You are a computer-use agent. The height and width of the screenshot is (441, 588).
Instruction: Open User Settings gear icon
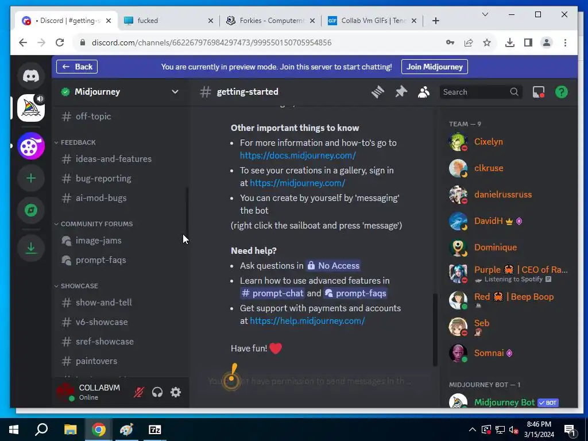(x=176, y=392)
